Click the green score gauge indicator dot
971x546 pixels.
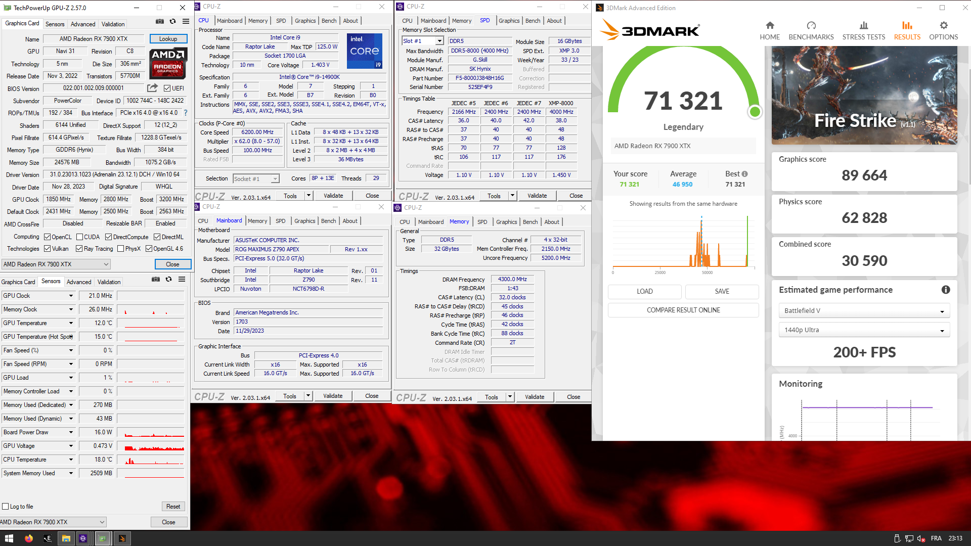coord(755,112)
